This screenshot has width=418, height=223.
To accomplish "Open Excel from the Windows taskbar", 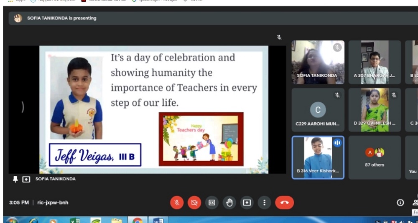I will point(75,220).
